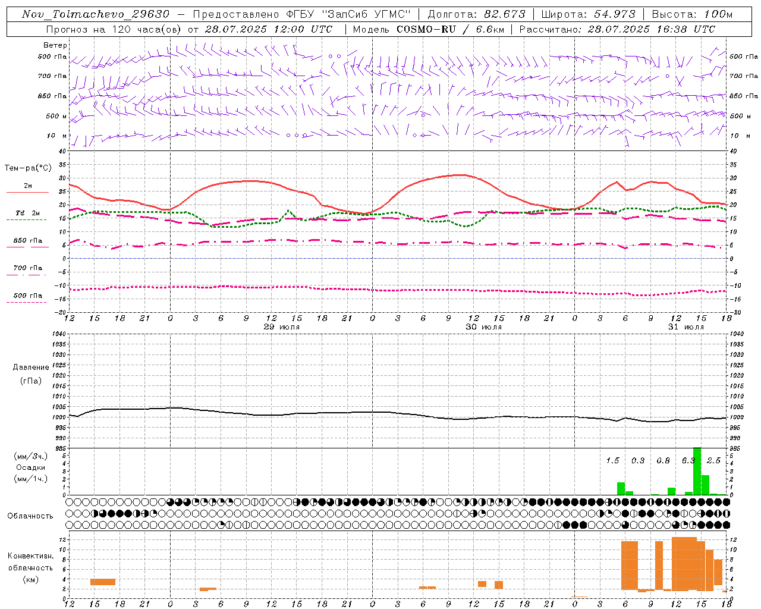Click the '700 гПа' temperature legend label

click(28, 268)
